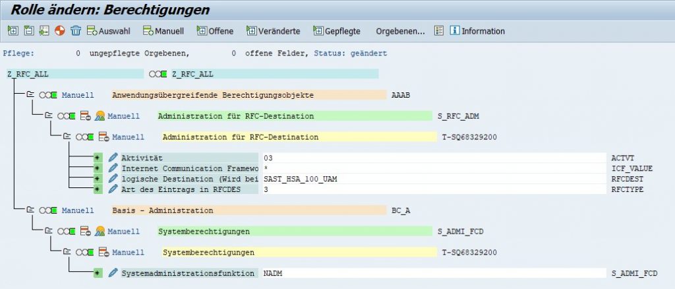675x289 pixels.
Task: Select the green Systemberechtigungen label
Action: pos(295,232)
